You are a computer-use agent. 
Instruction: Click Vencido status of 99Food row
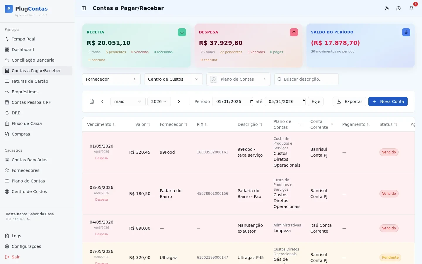coord(389,152)
